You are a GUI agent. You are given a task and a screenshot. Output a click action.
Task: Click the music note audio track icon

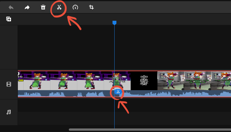point(9,112)
